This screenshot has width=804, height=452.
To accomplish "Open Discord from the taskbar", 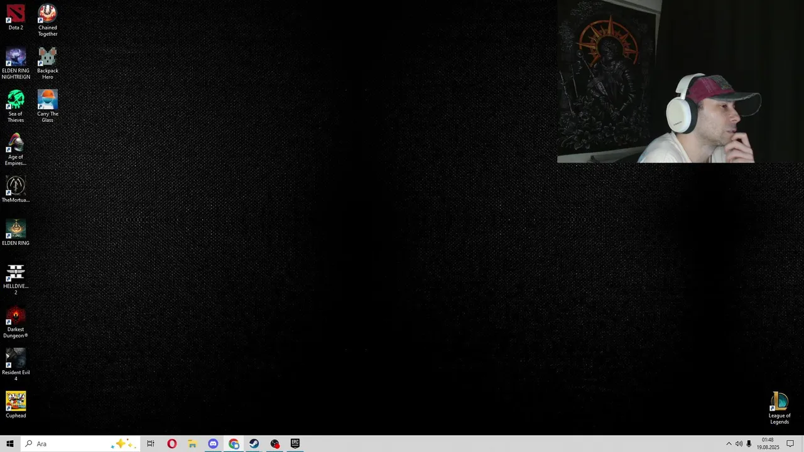I will tap(213, 444).
